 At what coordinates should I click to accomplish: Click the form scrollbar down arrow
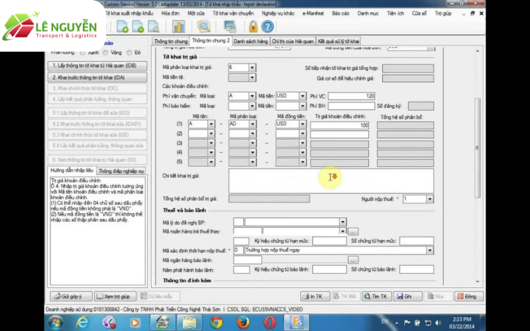[477, 281]
